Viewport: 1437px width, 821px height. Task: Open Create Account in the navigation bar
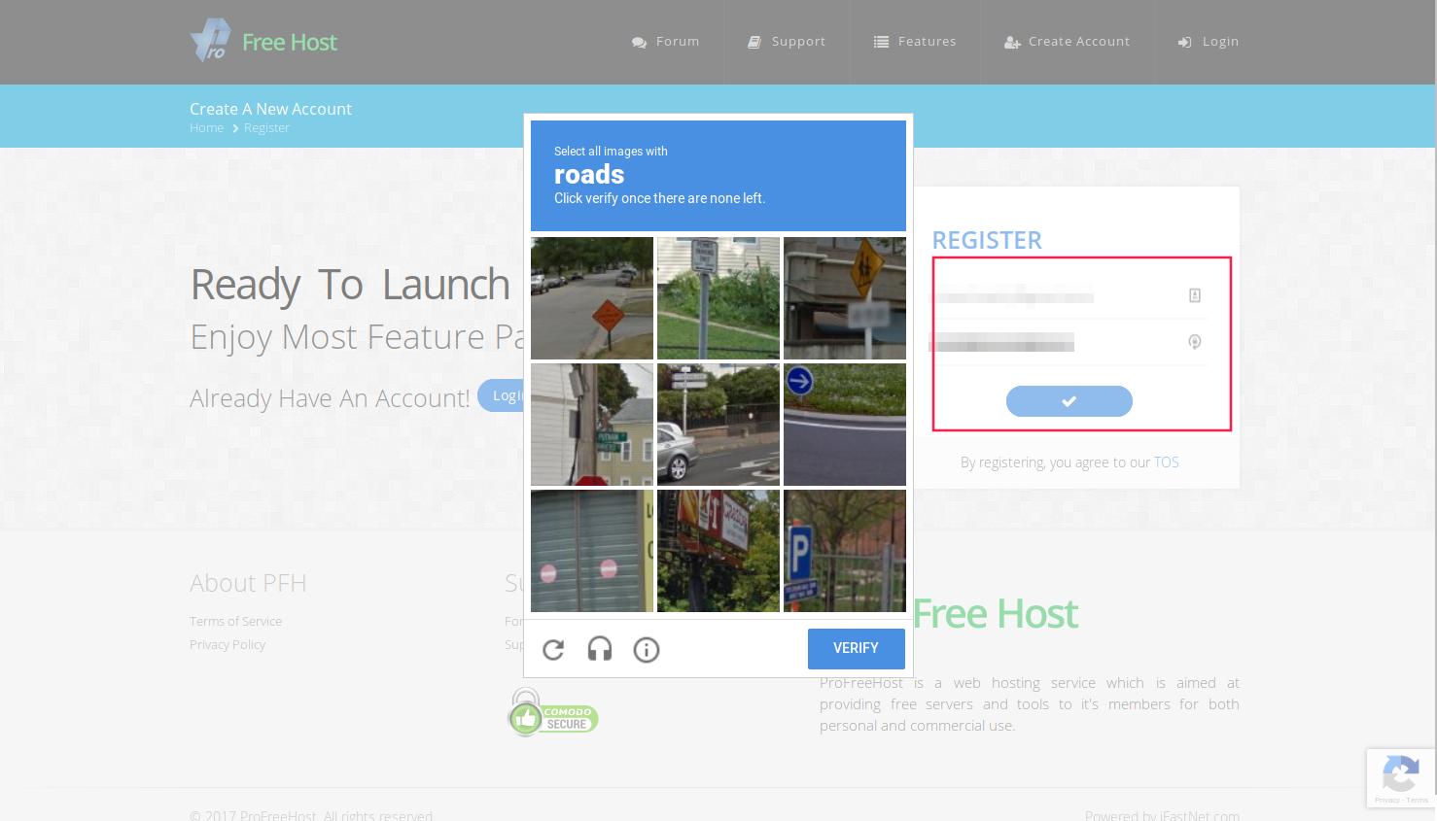coord(1067,42)
